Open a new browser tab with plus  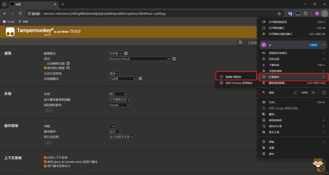[x=62, y=4]
